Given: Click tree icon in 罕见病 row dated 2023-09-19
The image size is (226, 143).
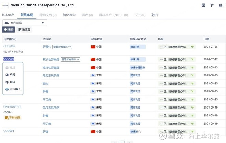Looking at the screenshot, I should pos(192,124).
